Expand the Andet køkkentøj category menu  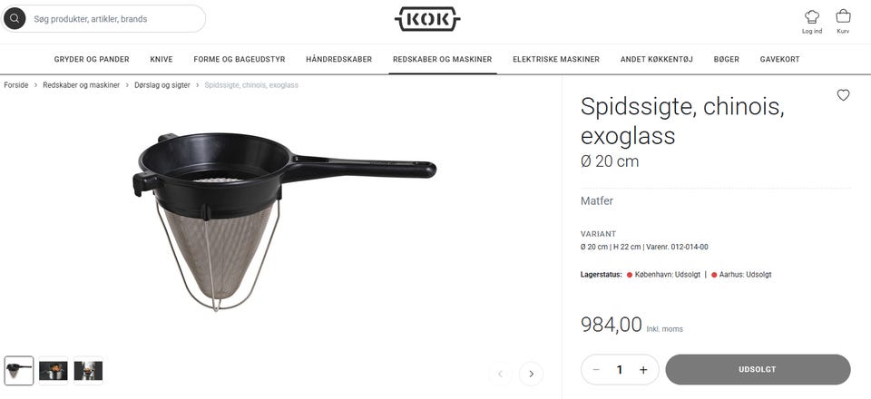pos(657,59)
